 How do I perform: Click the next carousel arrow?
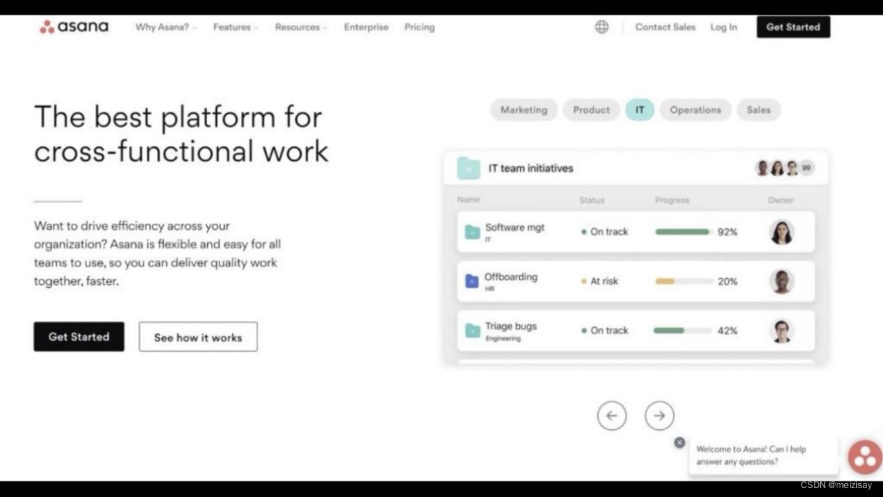(659, 416)
